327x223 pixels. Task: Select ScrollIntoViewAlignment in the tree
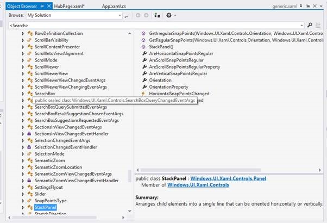click(59, 53)
